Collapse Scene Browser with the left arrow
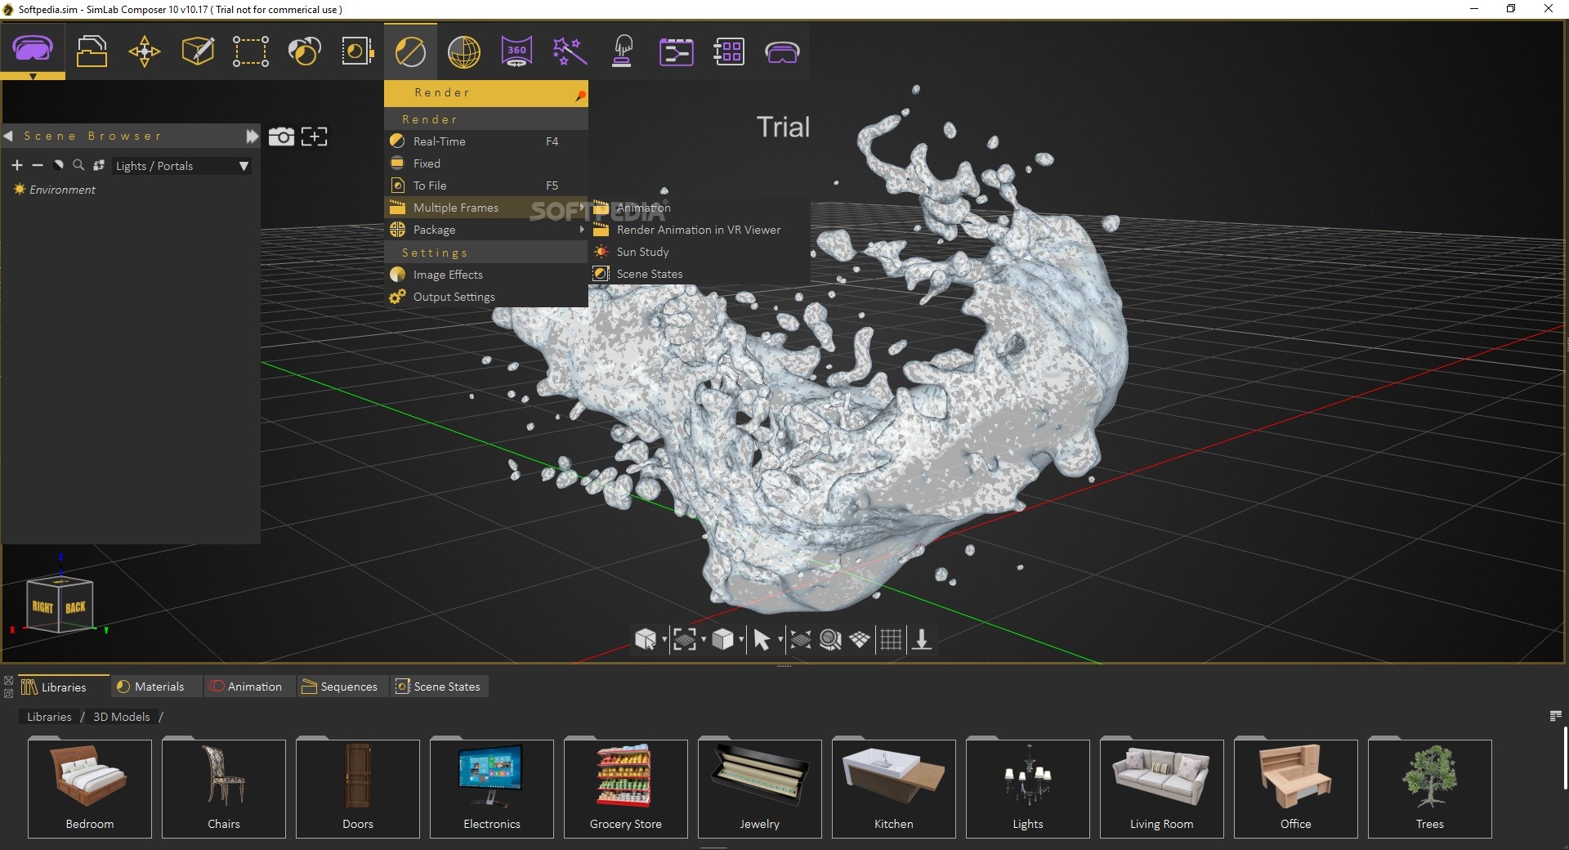The width and height of the screenshot is (1569, 850). coord(8,136)
